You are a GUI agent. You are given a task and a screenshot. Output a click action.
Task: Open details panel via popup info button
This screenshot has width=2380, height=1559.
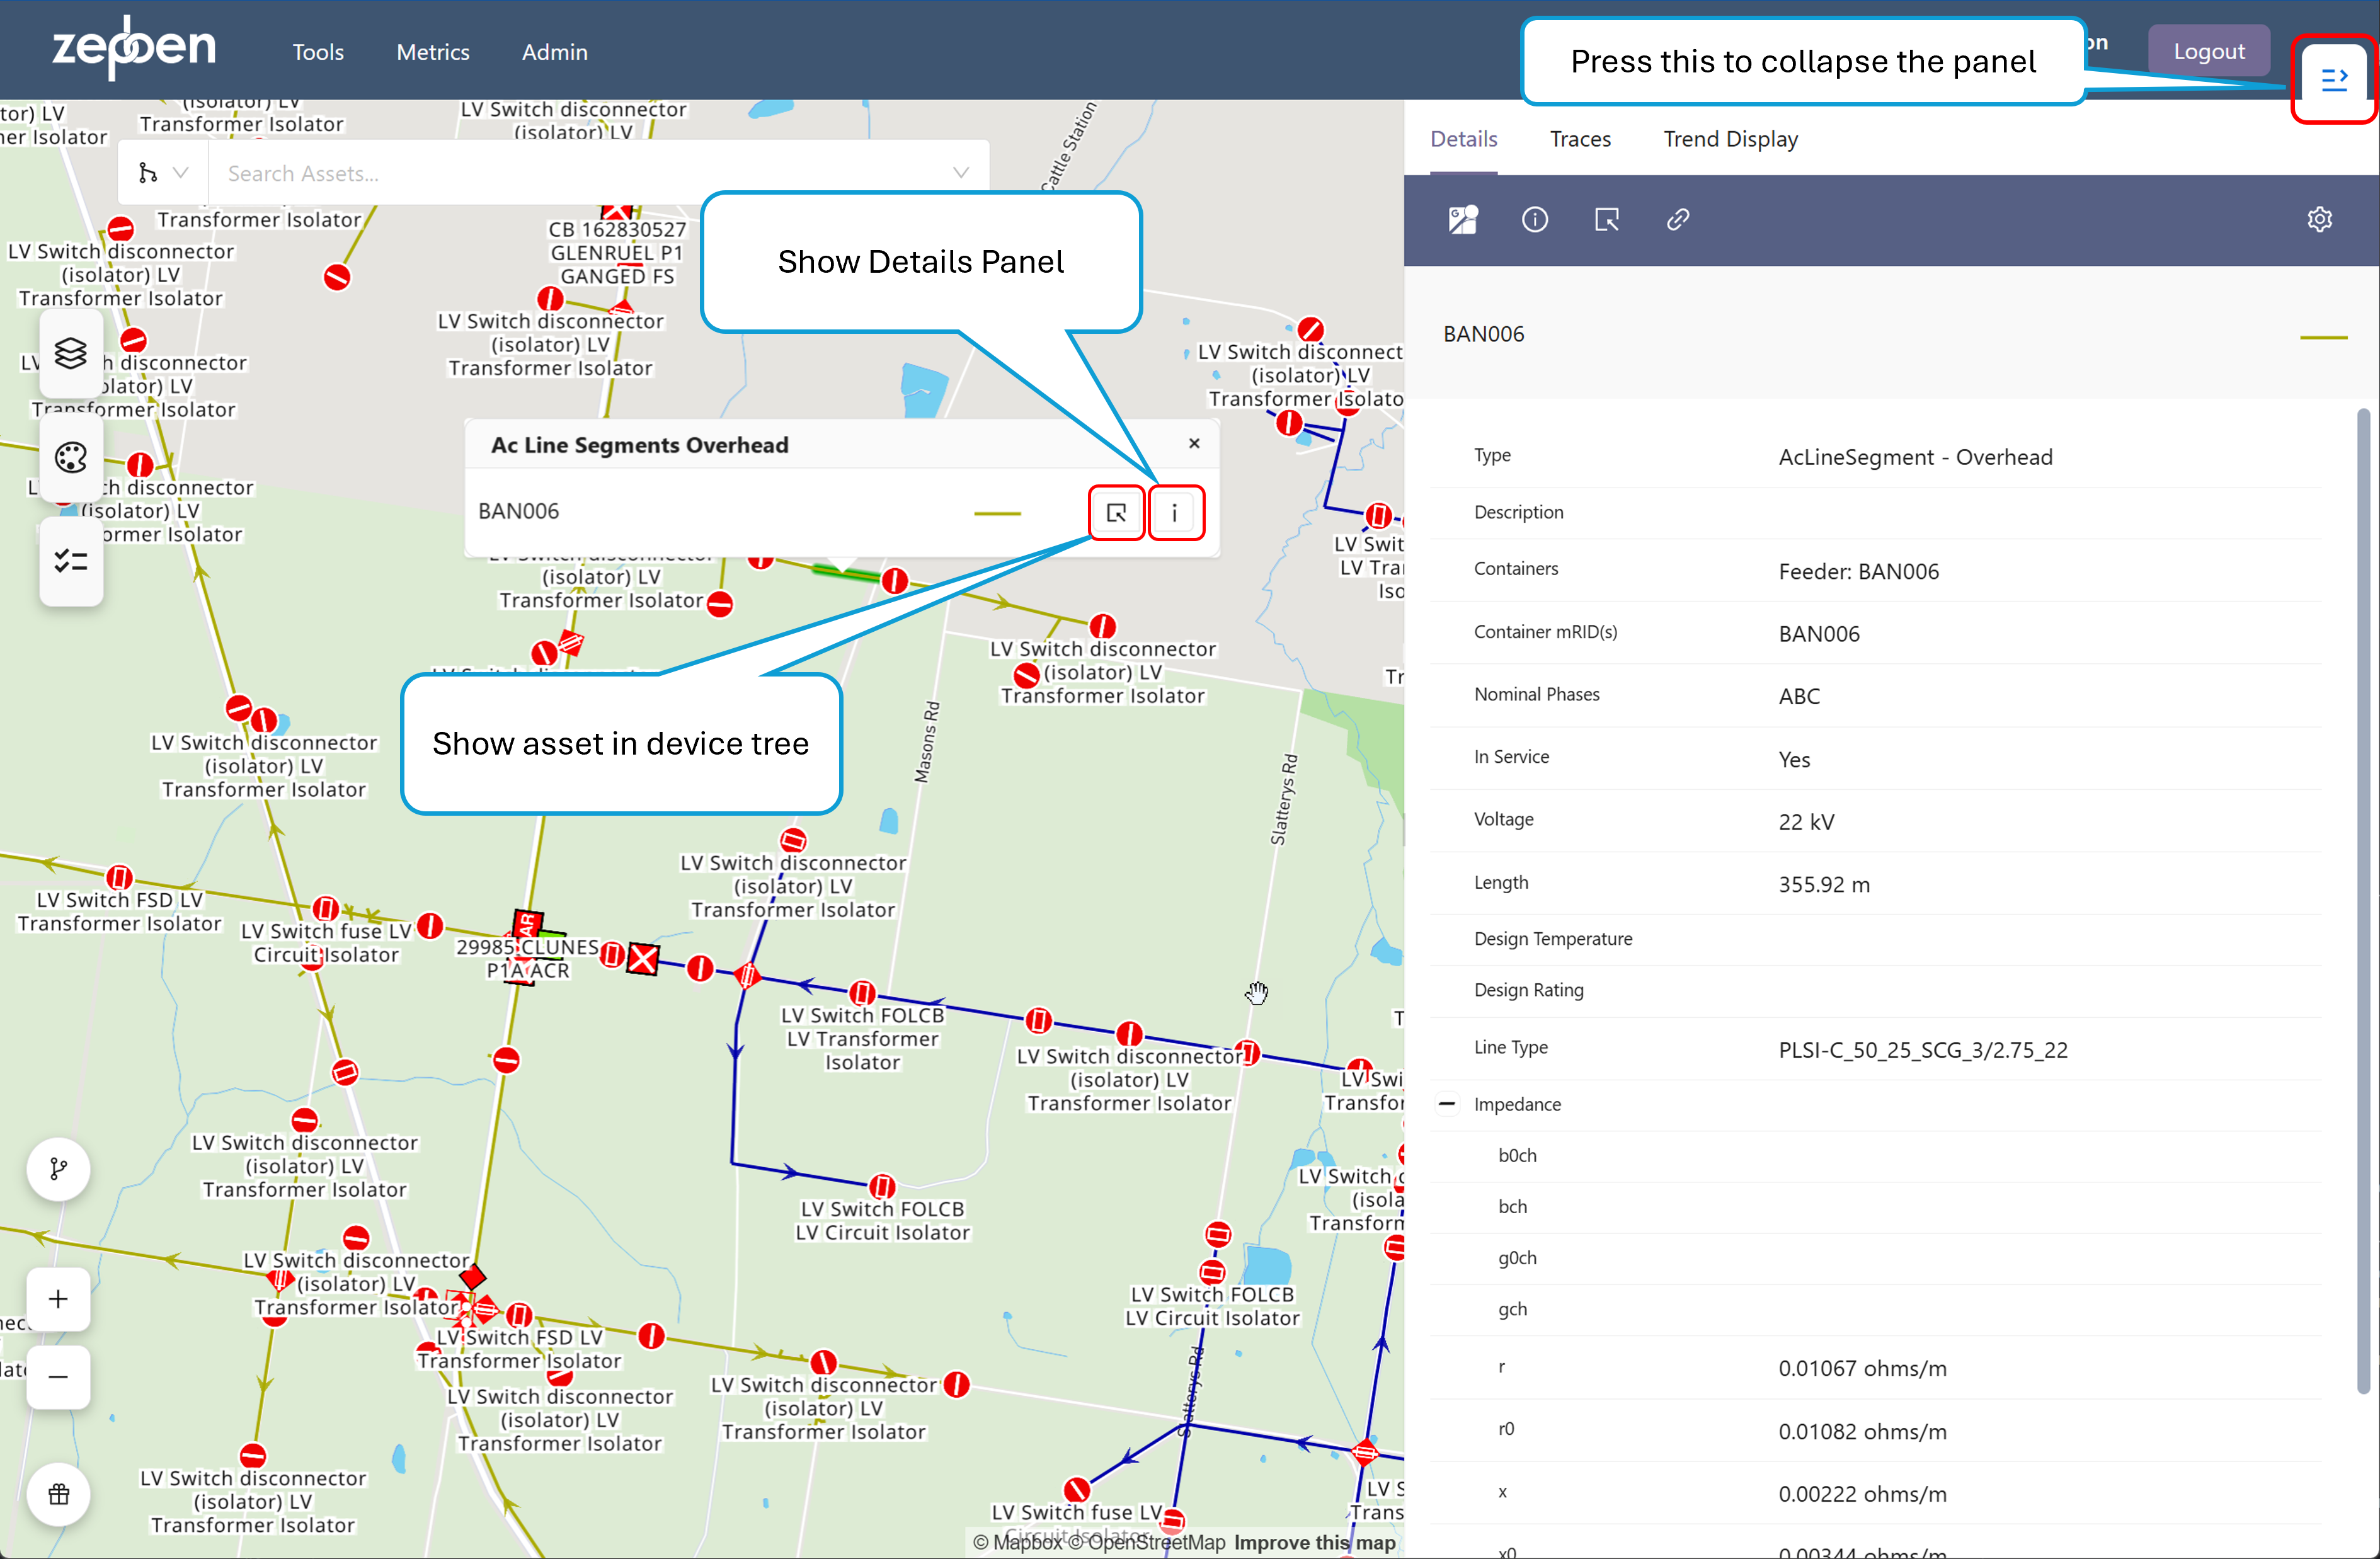click(1175, 513)
